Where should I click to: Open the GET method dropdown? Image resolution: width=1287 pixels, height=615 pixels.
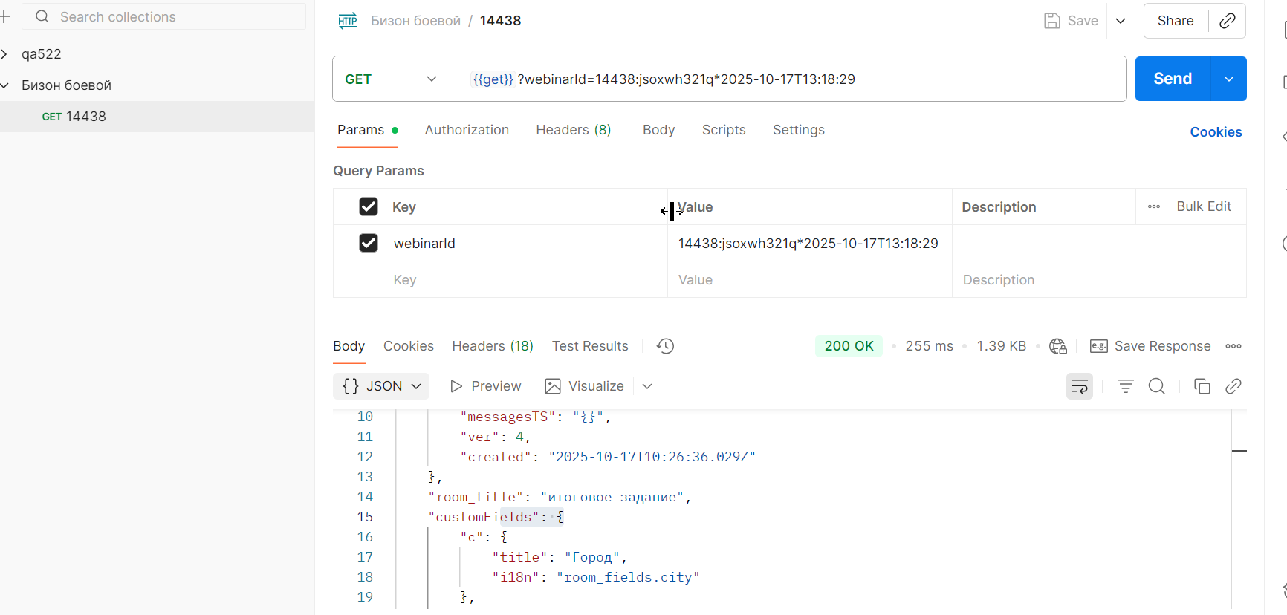[392, 79]
